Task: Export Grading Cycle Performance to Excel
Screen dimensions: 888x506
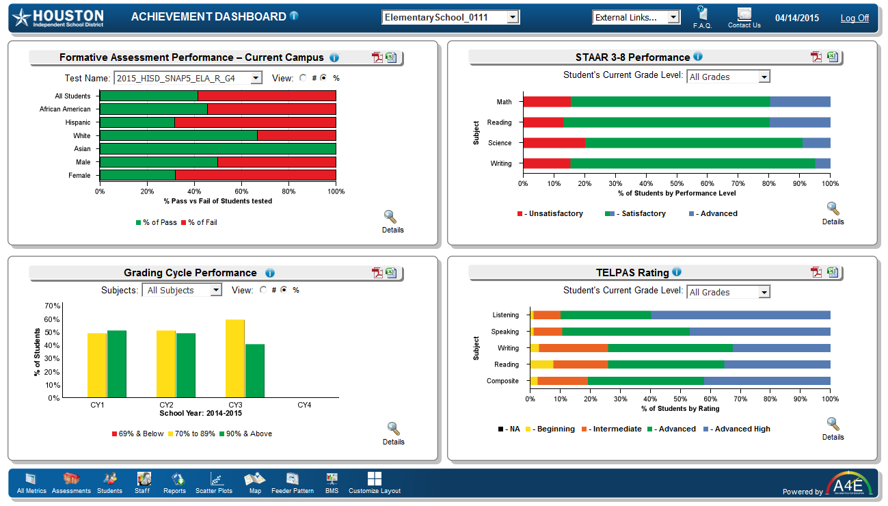Action: pos(391,273)
